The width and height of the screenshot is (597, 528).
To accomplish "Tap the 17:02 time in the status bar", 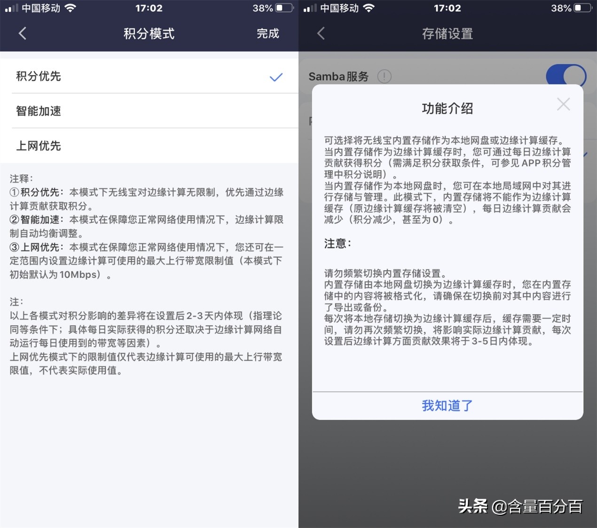I will pos(149,8).
